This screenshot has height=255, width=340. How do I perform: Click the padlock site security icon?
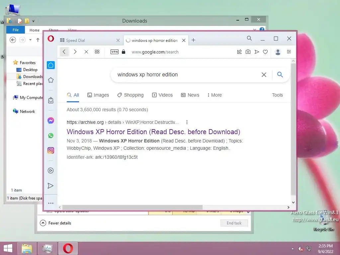(x=124, y=51)
